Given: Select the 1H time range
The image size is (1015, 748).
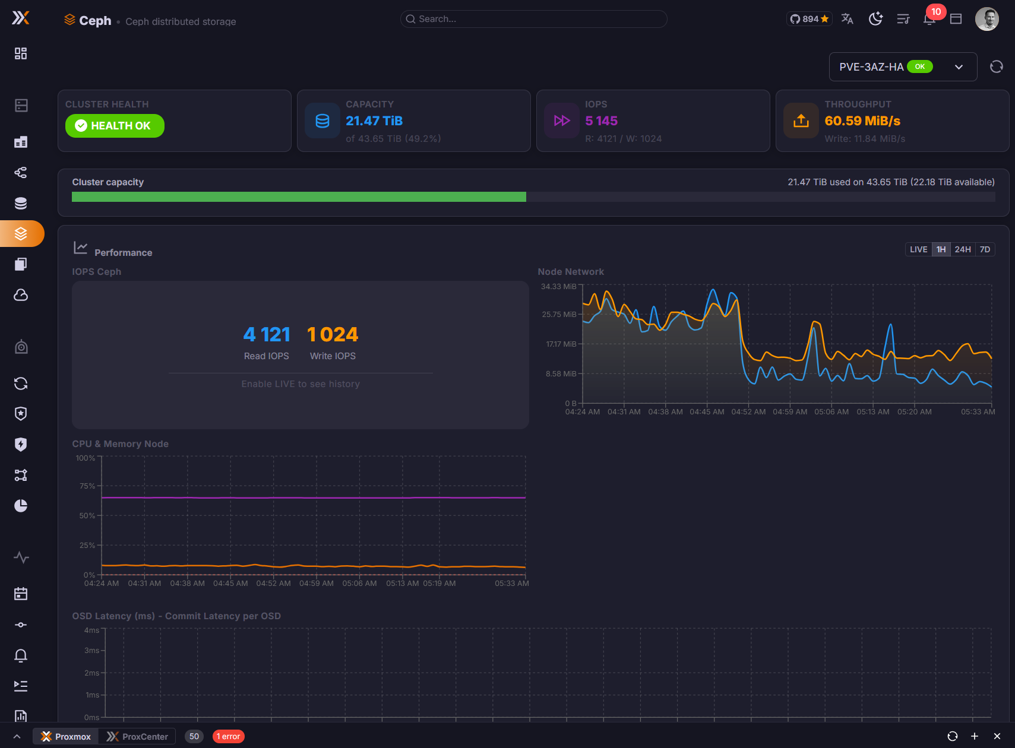Looking at the screenshot, I should coord(941,249).
